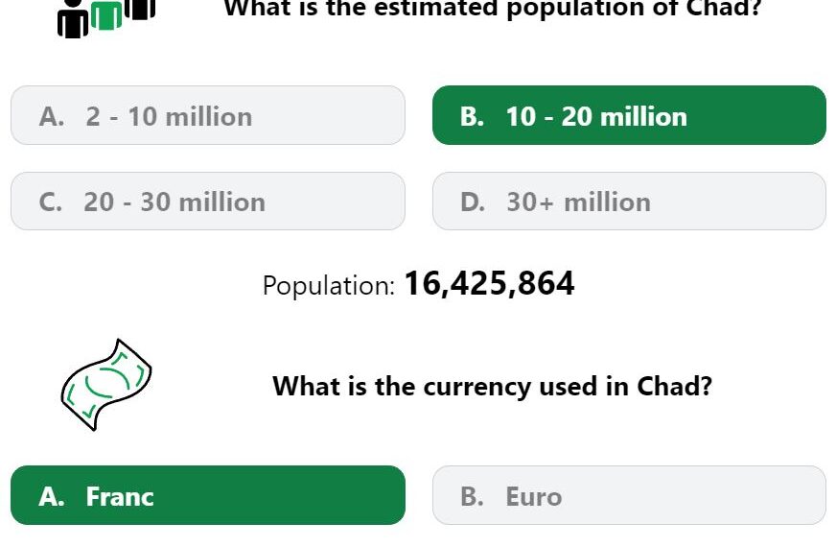Click the population question heading text

pos(492,9)
